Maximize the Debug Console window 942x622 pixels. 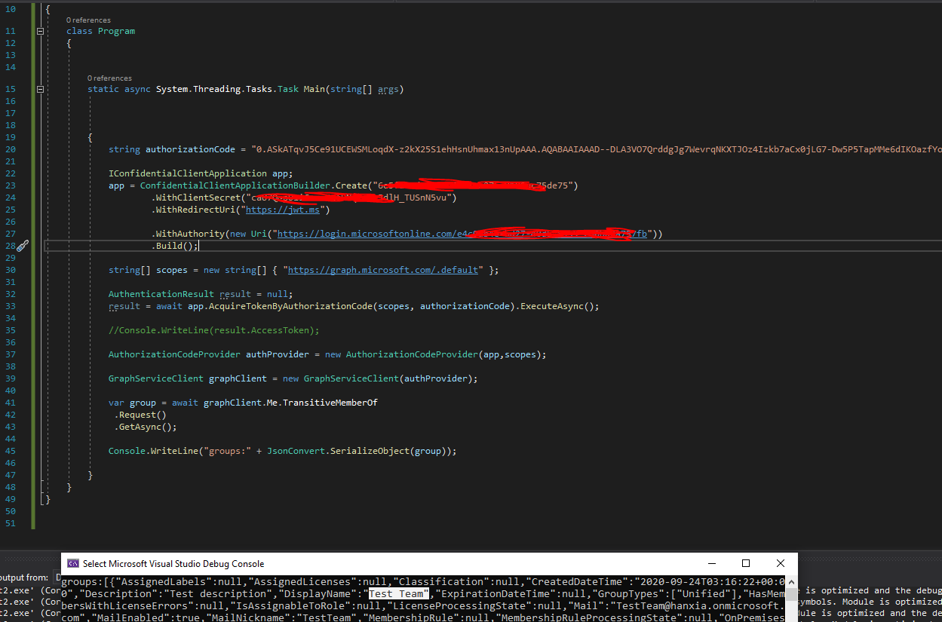[x=746, y=563]
